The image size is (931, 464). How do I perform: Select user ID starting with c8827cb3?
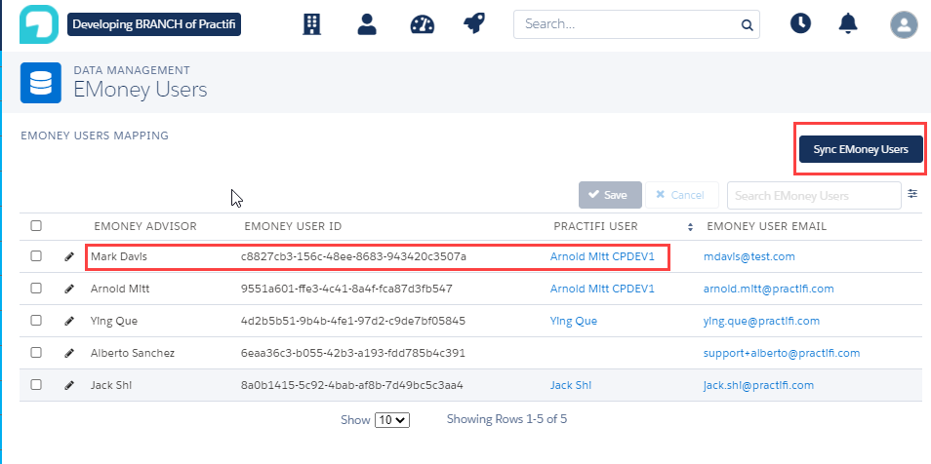click(353, 257)
